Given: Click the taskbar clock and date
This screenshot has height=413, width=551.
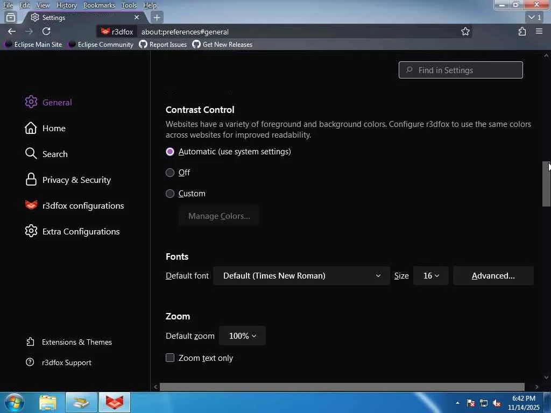Looking at the screenshot, I should (524, 403).
